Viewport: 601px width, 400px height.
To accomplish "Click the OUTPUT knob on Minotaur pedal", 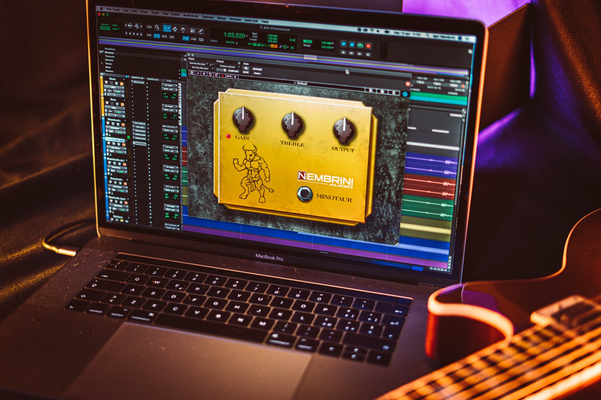I will [x=344, y=130].
